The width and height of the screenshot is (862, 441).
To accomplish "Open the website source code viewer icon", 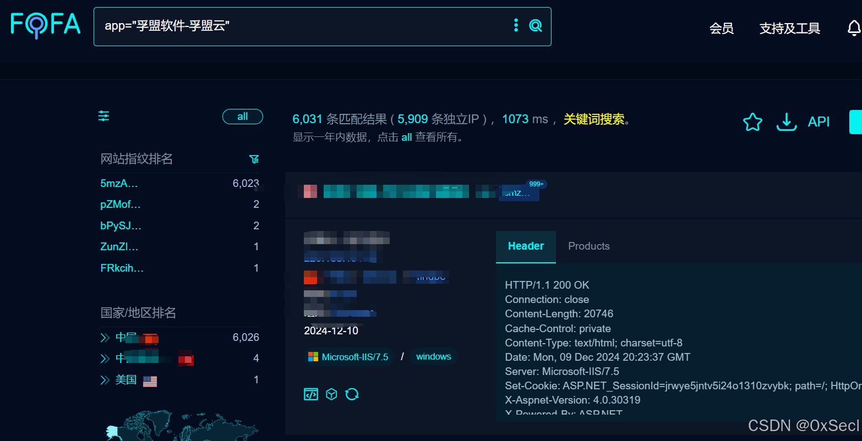I will pyautogui.click(x=310, y=394).
